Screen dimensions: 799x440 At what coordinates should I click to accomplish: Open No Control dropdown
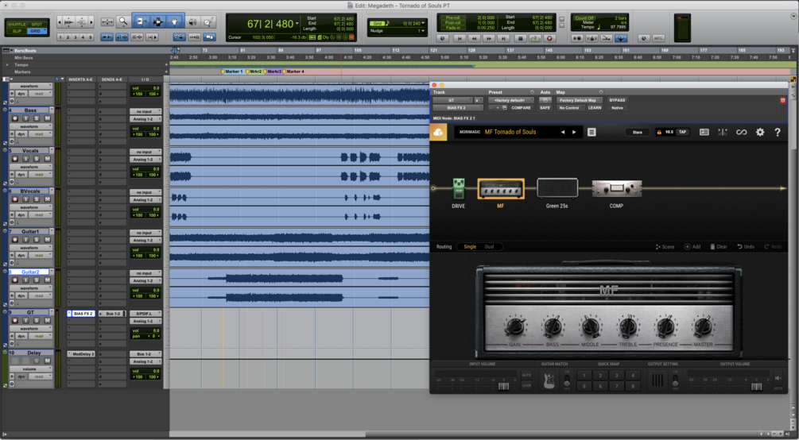click(x=570, y=108)
